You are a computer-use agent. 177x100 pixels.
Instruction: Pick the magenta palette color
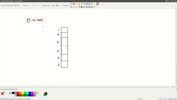click(32, 93)
